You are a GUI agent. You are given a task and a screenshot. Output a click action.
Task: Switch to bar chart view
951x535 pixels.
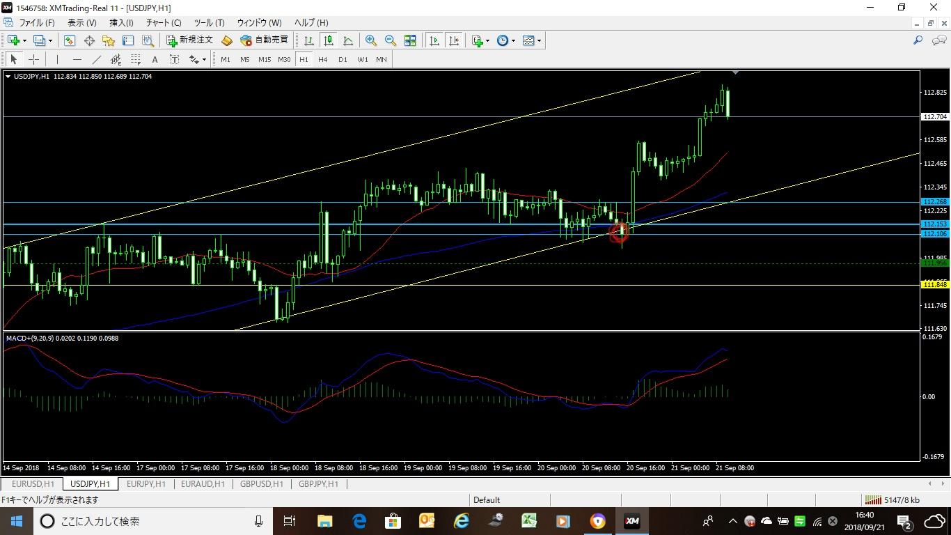308,40
